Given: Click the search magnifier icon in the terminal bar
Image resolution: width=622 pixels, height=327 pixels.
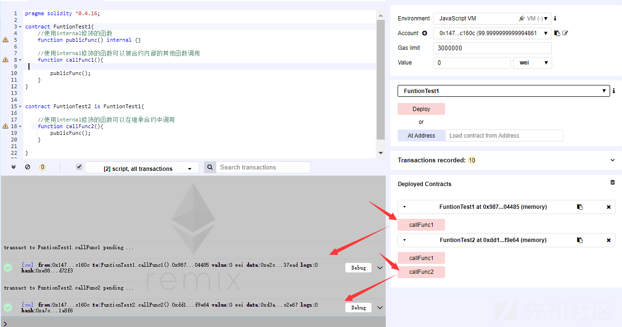Looking at the screenshot, I should coord(210,167).
